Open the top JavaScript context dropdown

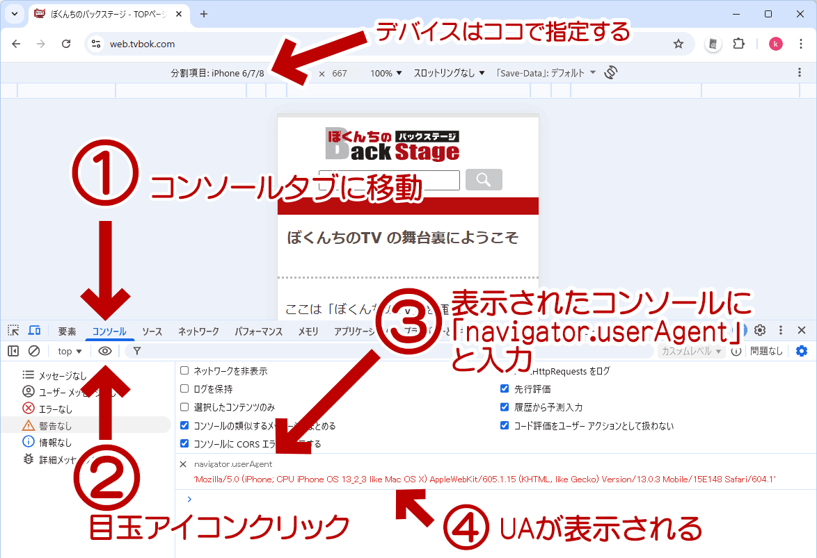point(70,352)
